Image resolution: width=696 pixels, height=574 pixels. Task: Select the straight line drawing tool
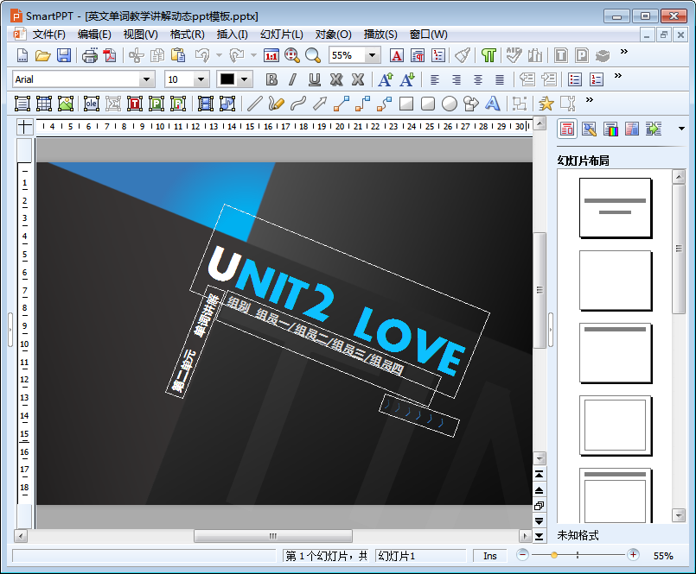[x=253, y=104]
